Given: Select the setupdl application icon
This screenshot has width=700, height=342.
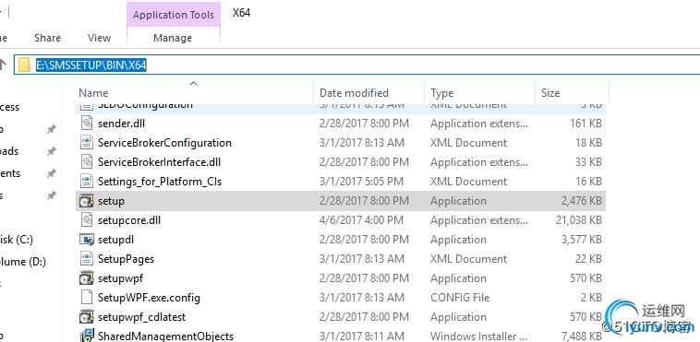Looking at the screenshot, I should [x=86, y=240].
